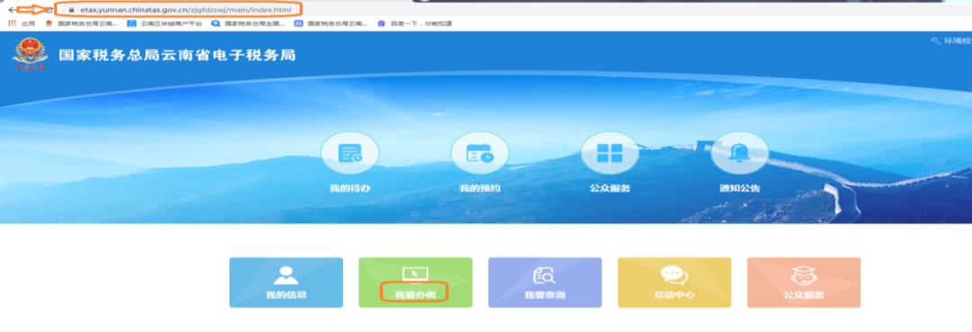
Task: Click the browser back arrow
Action: pos(12,10)
